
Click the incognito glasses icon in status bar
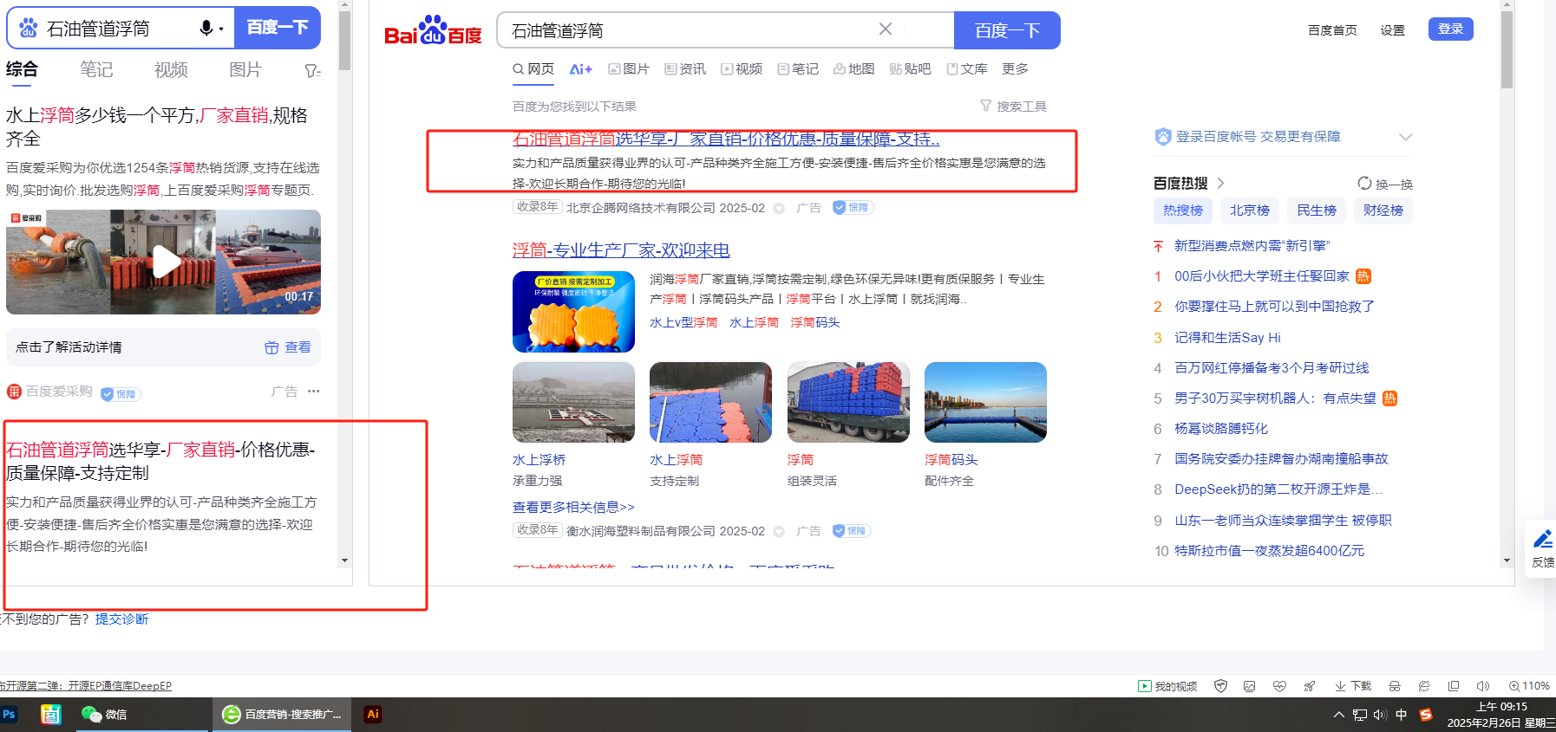pyautogui.click(x=1395, y=686)
